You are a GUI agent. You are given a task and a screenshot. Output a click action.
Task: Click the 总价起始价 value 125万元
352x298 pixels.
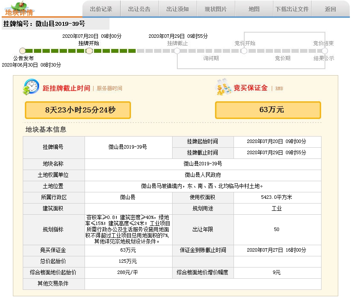coord(128,262)
